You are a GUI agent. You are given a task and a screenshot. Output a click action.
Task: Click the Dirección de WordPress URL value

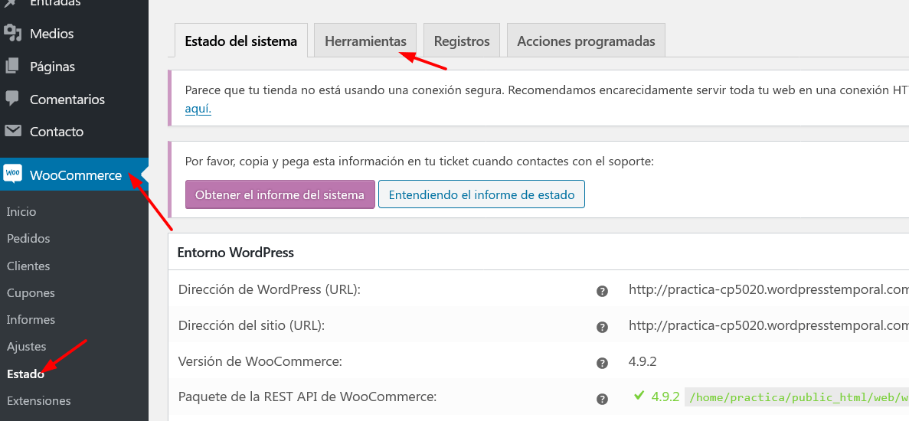point(769,289)
